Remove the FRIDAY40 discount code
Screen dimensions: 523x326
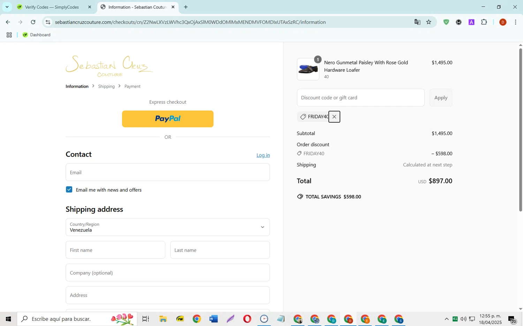(334, 117)
